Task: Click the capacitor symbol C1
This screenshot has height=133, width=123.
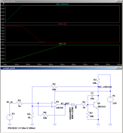Action: click(x=92, y=95)
